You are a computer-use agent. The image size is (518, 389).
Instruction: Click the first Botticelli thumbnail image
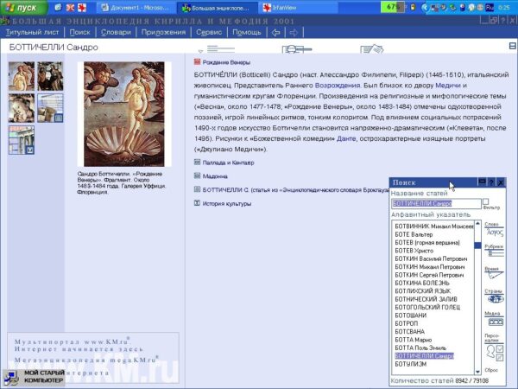pyautogui.click(x=21, y=76)
